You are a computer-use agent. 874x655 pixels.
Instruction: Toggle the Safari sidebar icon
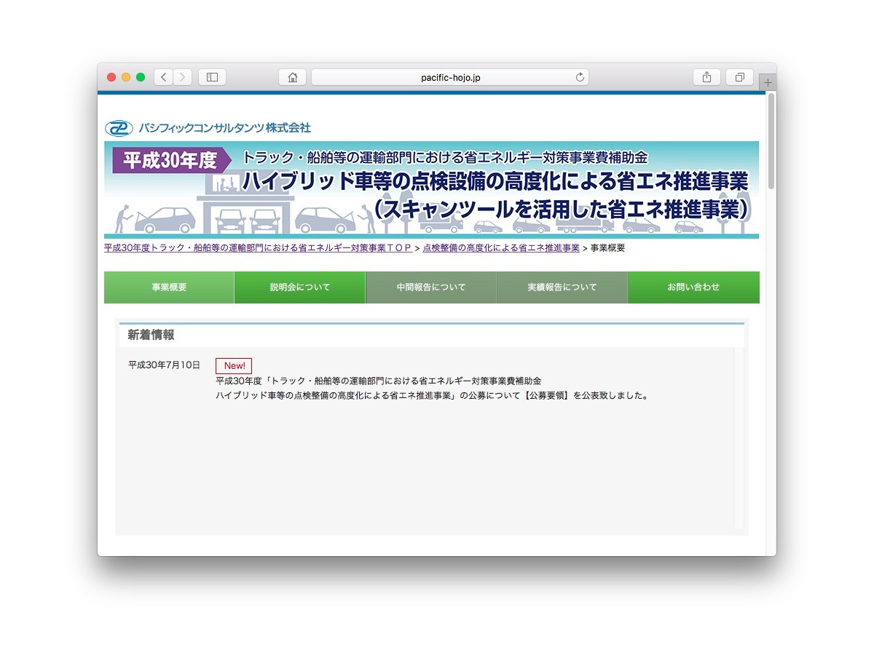click(x=212, y=77)
